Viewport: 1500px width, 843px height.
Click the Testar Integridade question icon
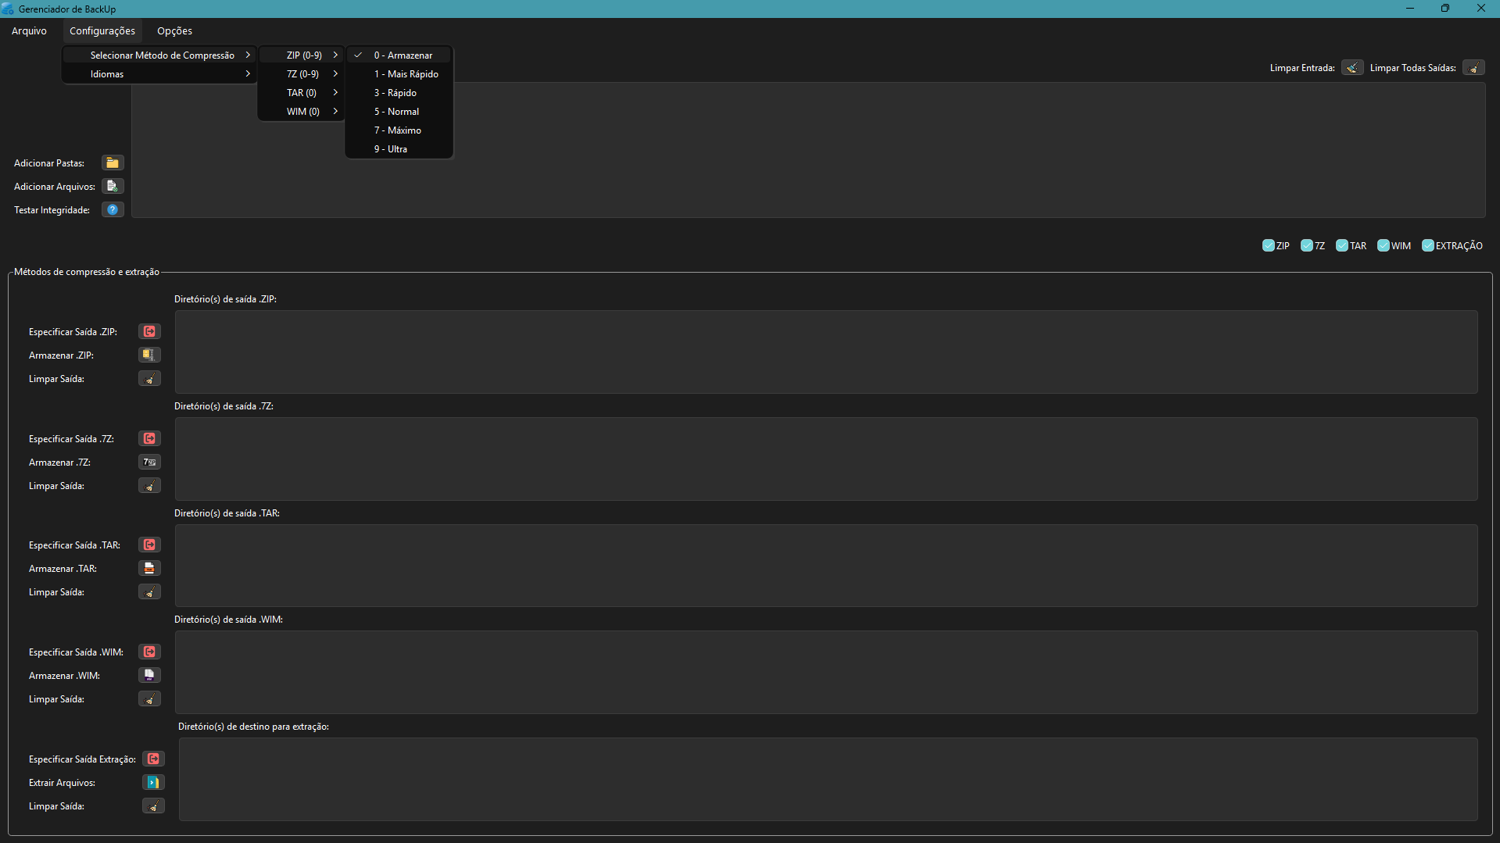113,209
